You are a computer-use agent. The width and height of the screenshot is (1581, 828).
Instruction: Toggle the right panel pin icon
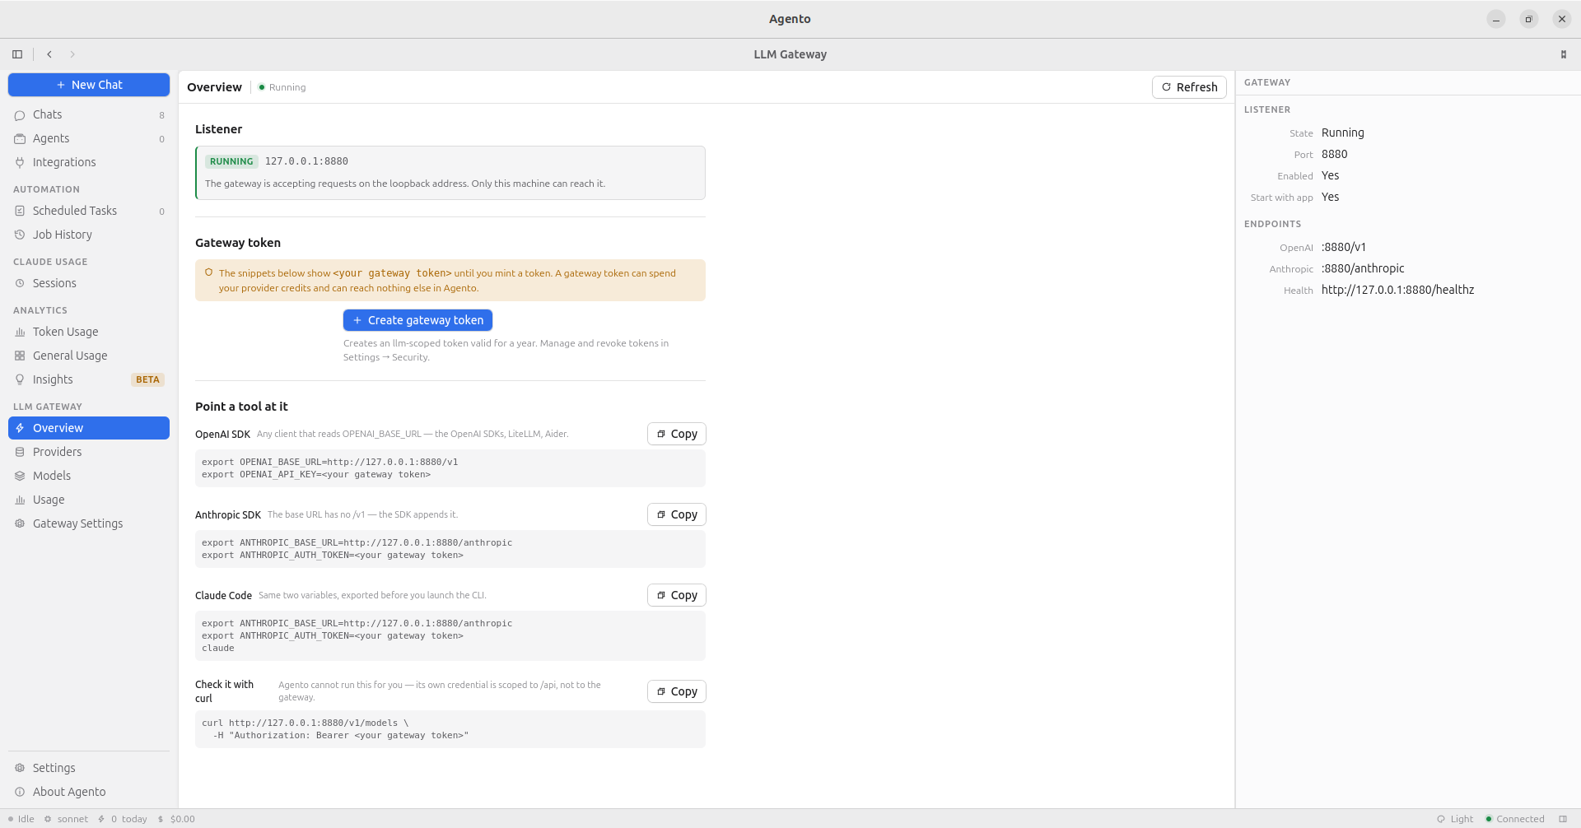(1563, 54)
